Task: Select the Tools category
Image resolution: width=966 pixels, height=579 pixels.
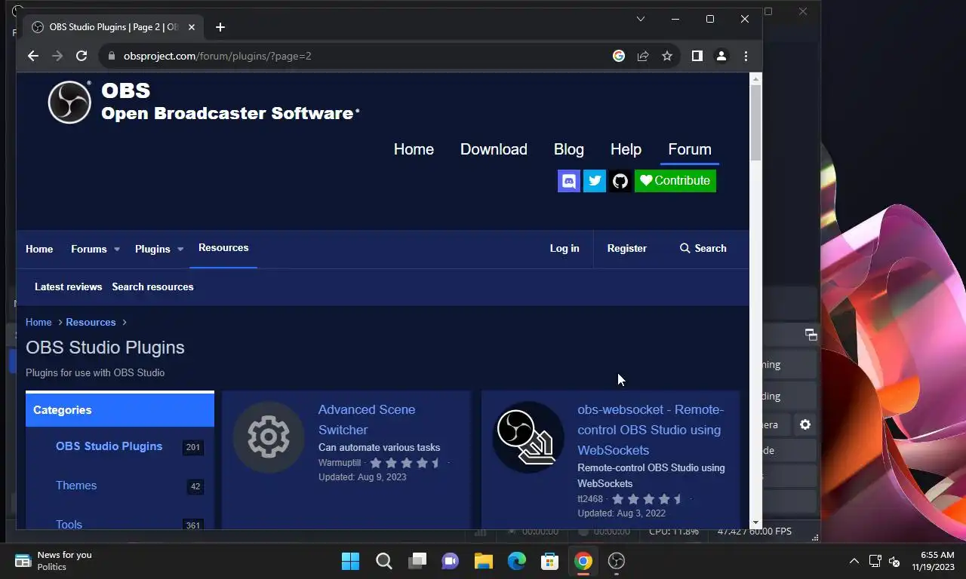Action: [69, 525]
